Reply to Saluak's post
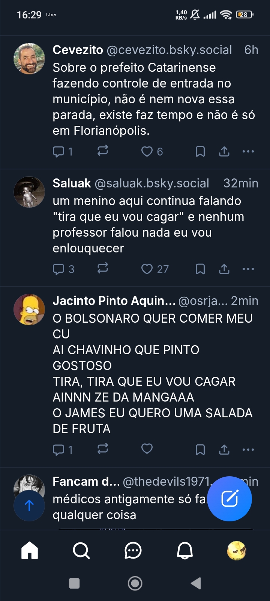270x601 pixels. [59, 269]
